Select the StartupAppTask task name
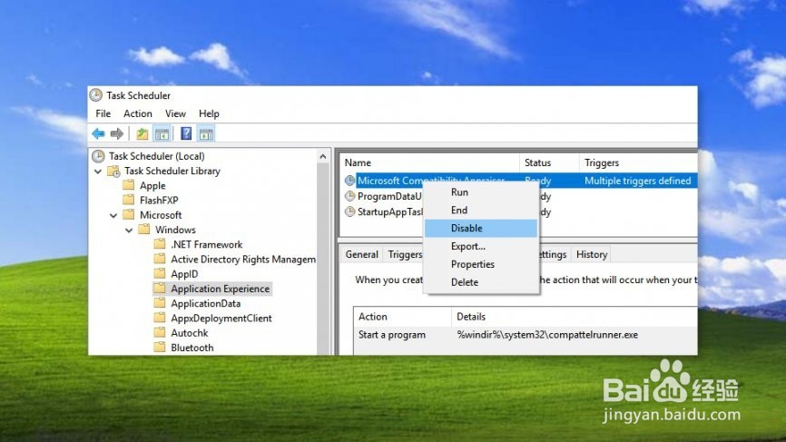The image size is (786, 442). point(390,211)
